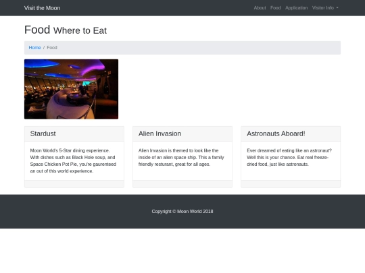Screen dimensions: 365x273
Task: Select the Alien Invasion card heading
Action: point(160,133)
